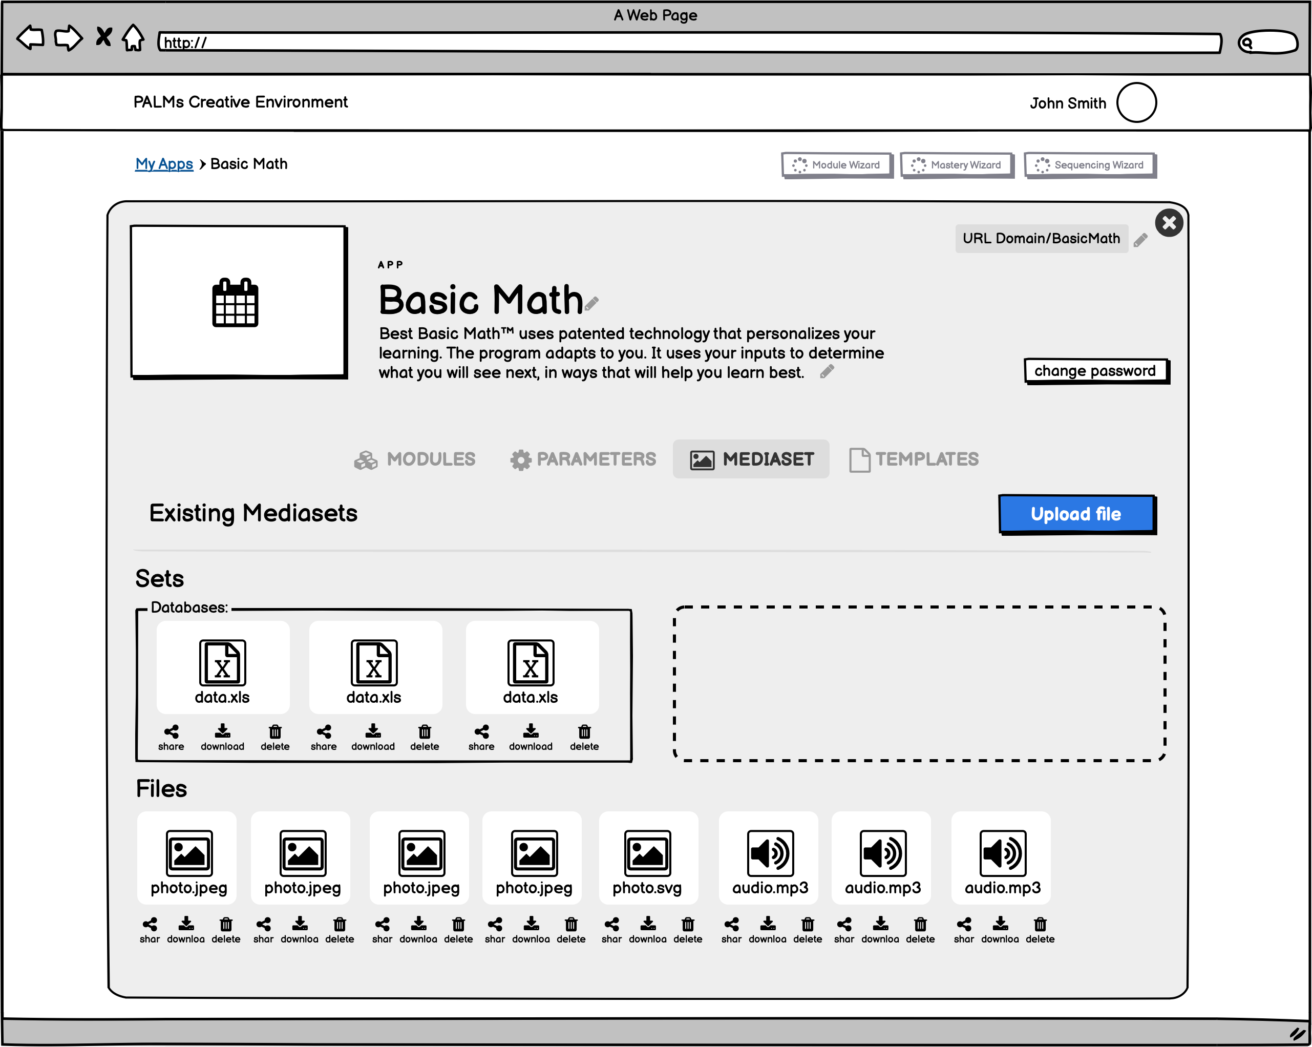This screenshot has width=1312, height=1047.
Task: Delete the photo.svg file
Action: tap(688, 930)
